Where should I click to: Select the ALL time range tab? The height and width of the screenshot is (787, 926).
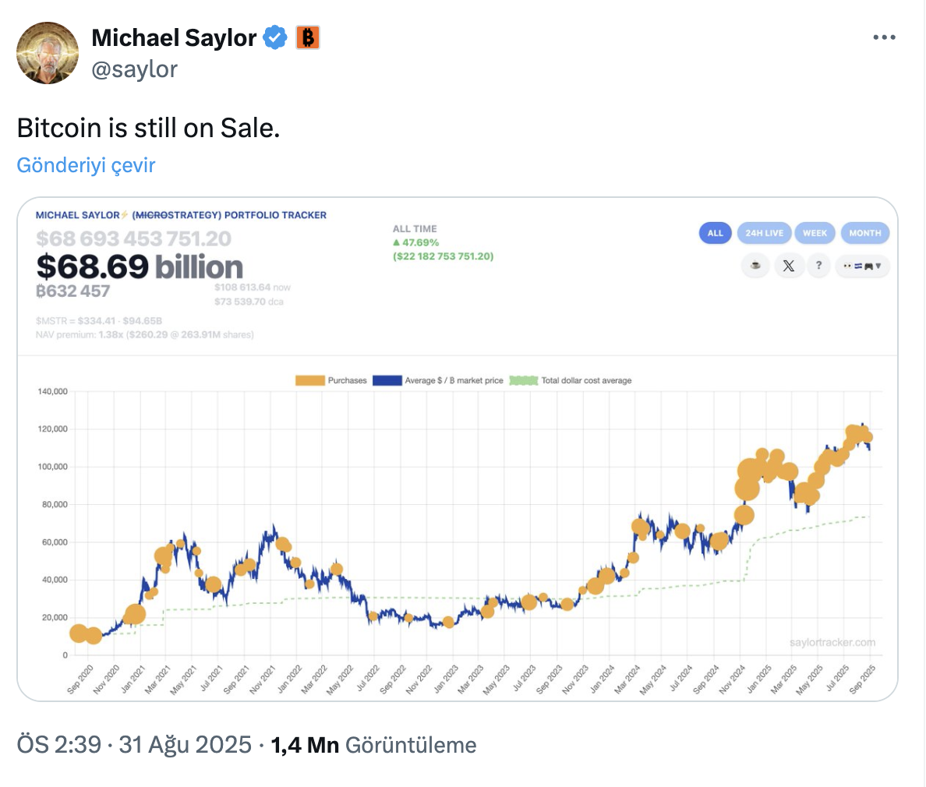[x=716, y=233]
